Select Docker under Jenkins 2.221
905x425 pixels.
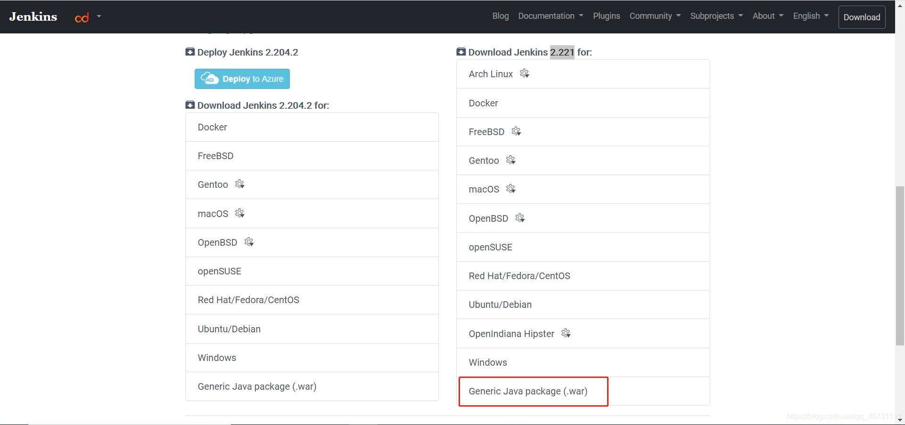click(x=583, y=103)
